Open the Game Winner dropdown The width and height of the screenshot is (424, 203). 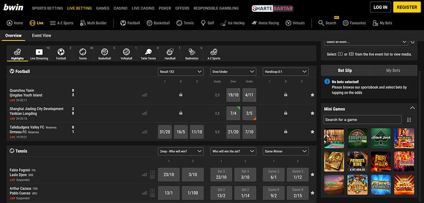(285, 152)
